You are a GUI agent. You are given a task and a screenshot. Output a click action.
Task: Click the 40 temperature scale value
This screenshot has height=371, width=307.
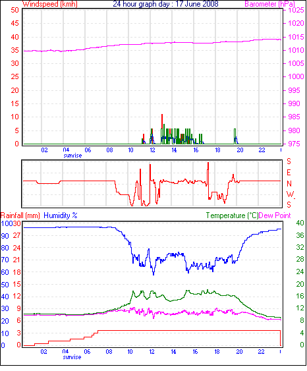[x=300, y=223]
